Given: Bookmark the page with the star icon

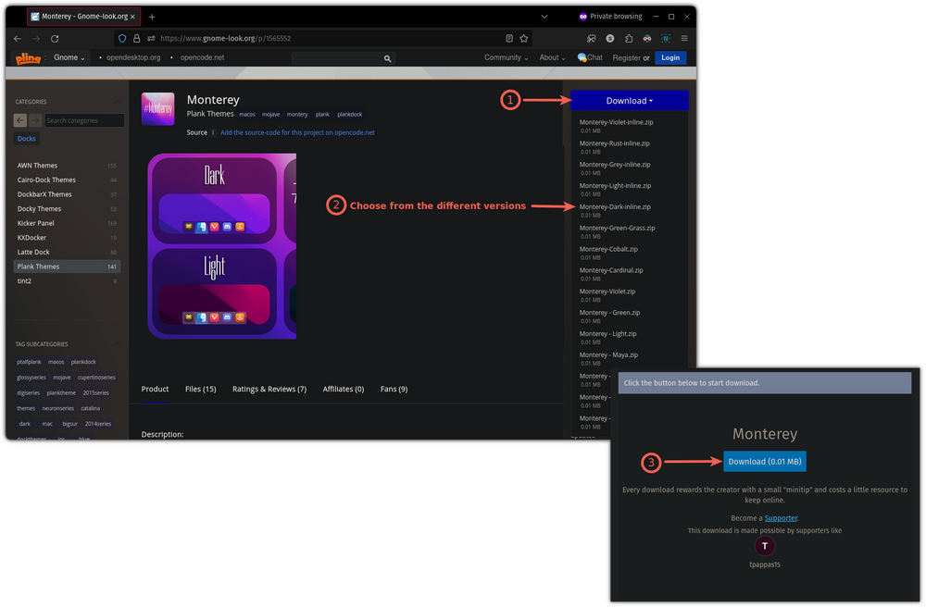Looking at the screenshot, I should (524, 39).
